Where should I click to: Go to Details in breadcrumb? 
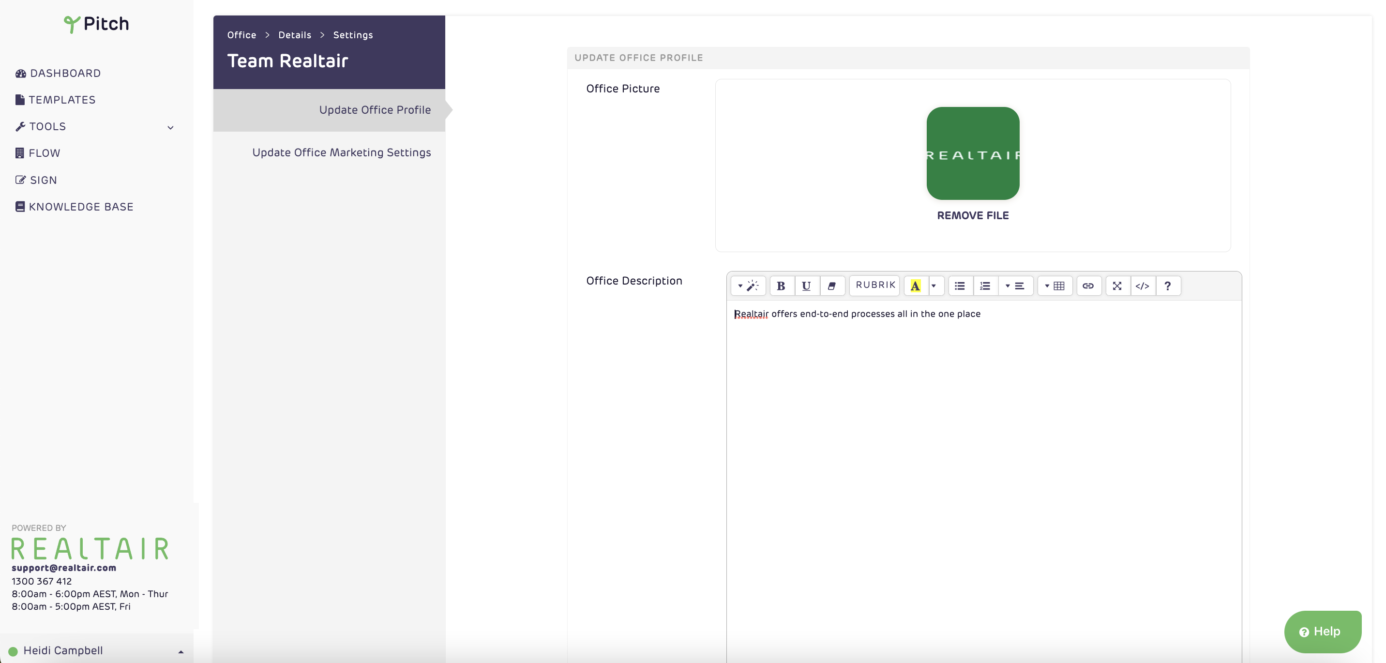point(295,35)
